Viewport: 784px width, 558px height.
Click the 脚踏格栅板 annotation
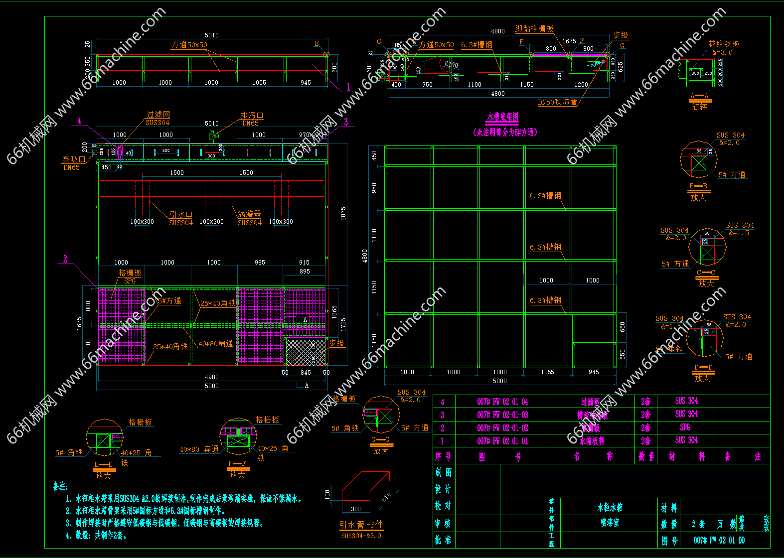534,28
